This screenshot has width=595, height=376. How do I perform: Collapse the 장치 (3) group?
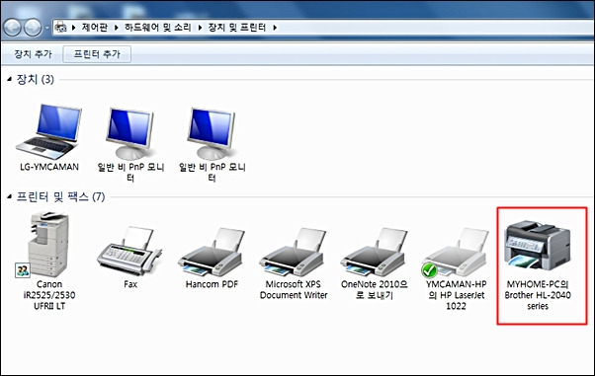[x=10, y=79]
